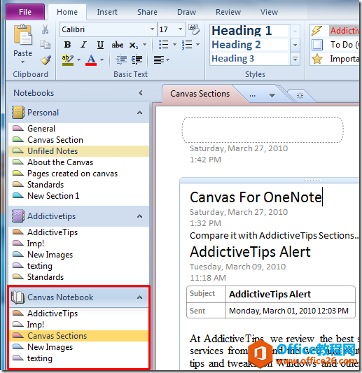Viewport: 362px width, 373px height.
Task: Toggle Underline formatting
Action: [100, 45]
